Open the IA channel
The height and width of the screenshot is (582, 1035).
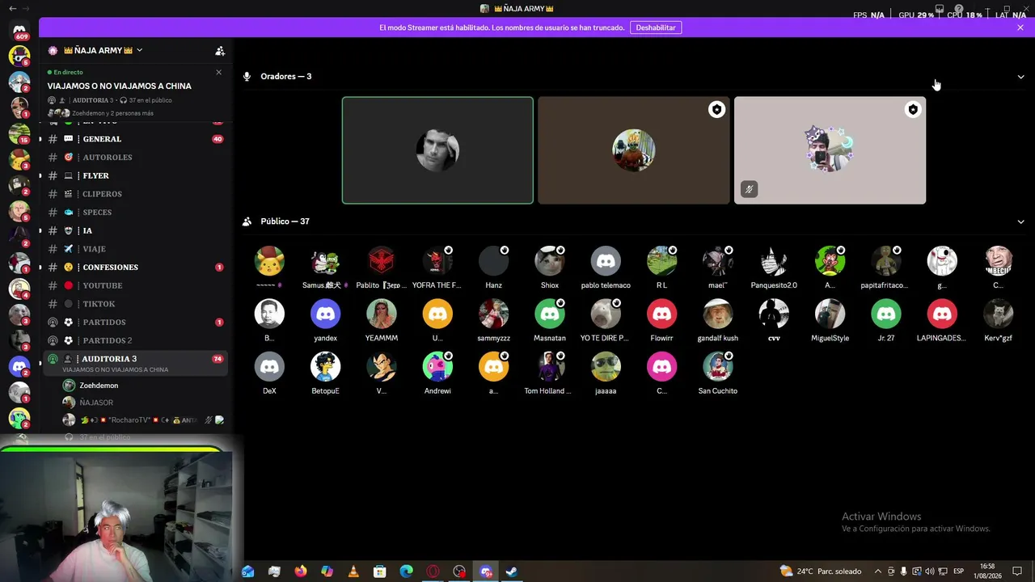[134, 230]
